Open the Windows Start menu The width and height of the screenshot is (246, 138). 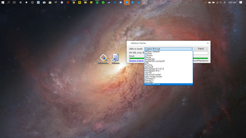point(3,2)
